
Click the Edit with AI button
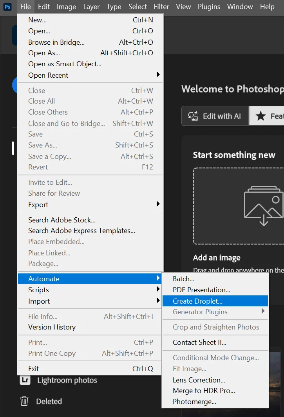(x=215, y=116)
